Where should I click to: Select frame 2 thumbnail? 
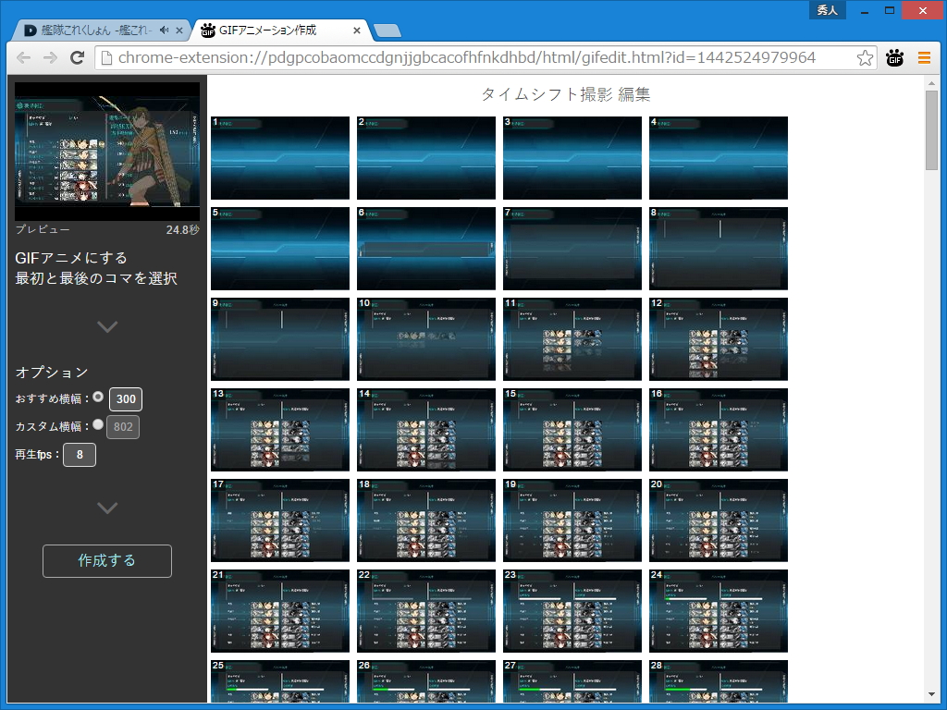[x=426, y=157]
